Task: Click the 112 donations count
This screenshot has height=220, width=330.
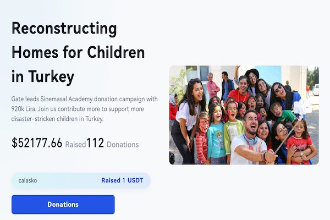Action: 95,144
